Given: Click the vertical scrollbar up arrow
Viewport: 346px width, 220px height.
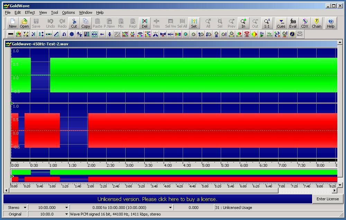Looking at the screenshot, I should [340, 42].
